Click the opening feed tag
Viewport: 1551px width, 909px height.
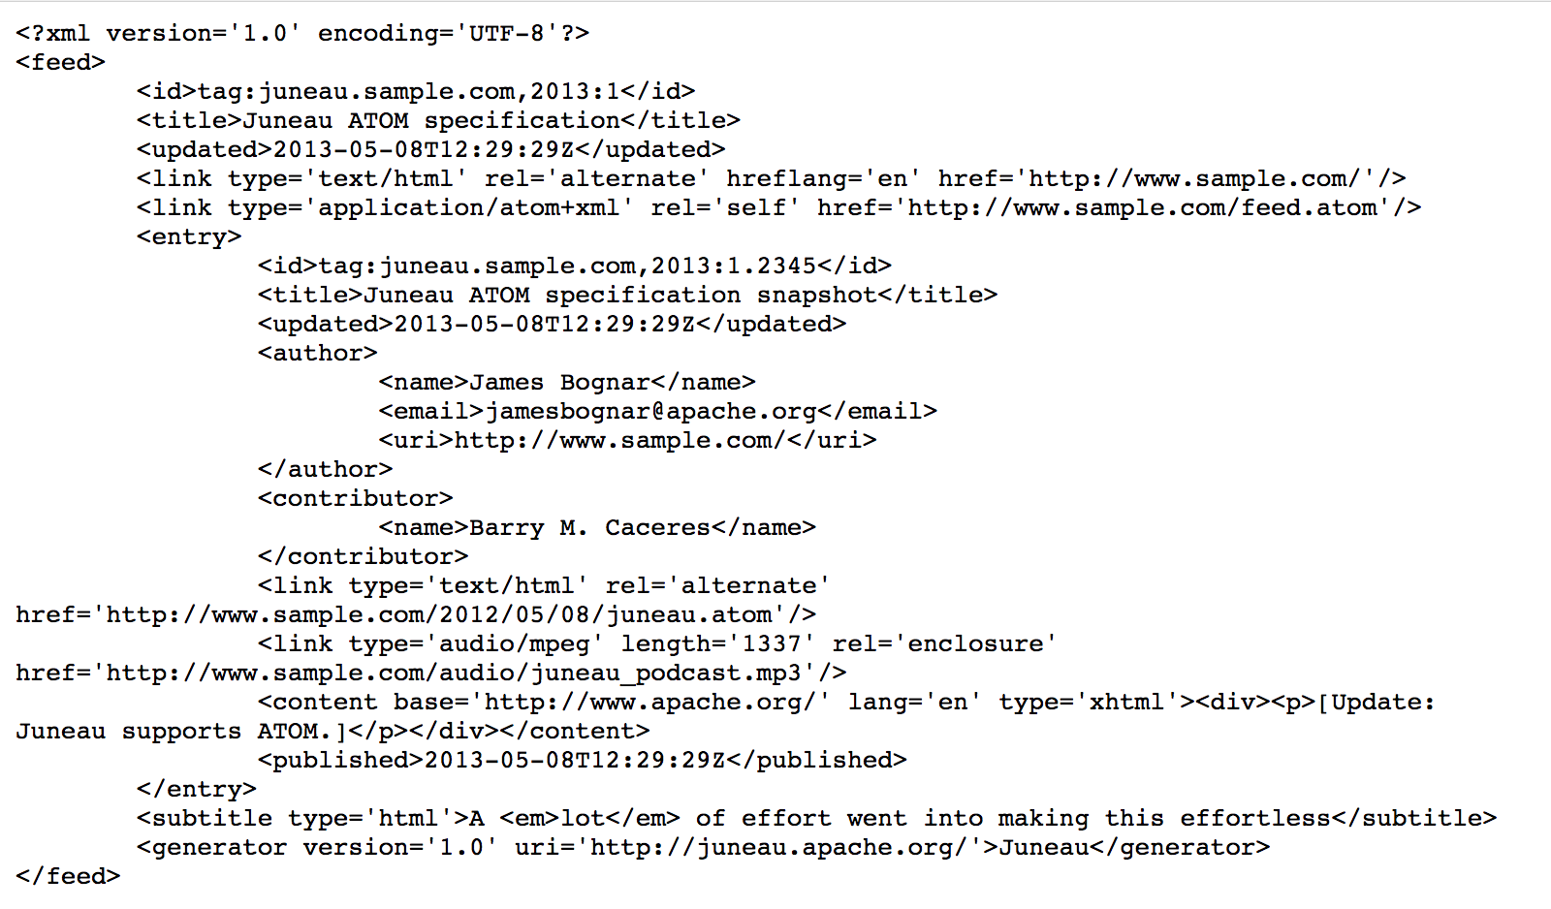pos(60,62)
